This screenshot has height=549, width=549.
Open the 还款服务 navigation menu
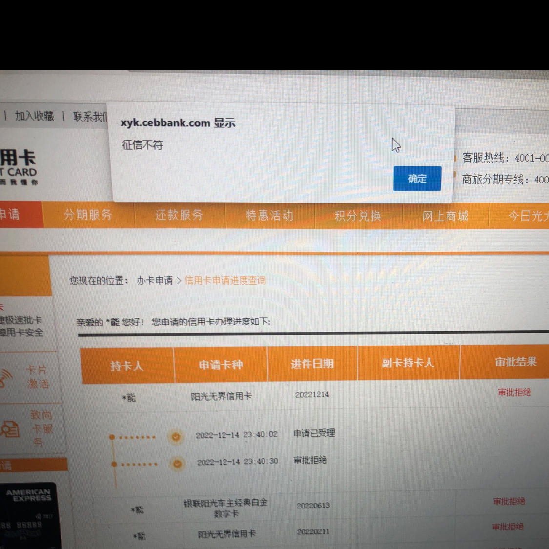(x=179, y=215)
